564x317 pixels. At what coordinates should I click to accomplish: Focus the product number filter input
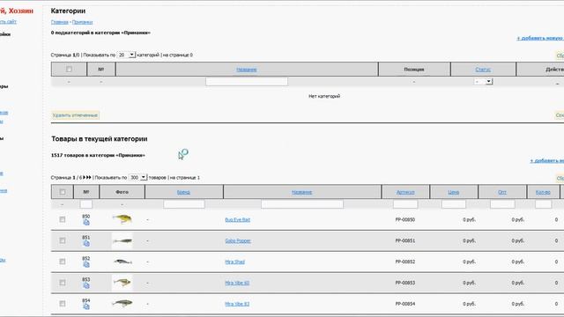86,204
